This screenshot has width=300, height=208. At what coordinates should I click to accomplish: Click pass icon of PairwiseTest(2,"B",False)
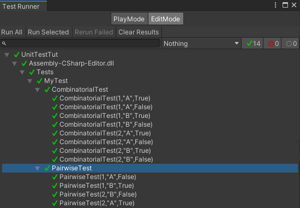pyautogui.click(x=55, y=194)
